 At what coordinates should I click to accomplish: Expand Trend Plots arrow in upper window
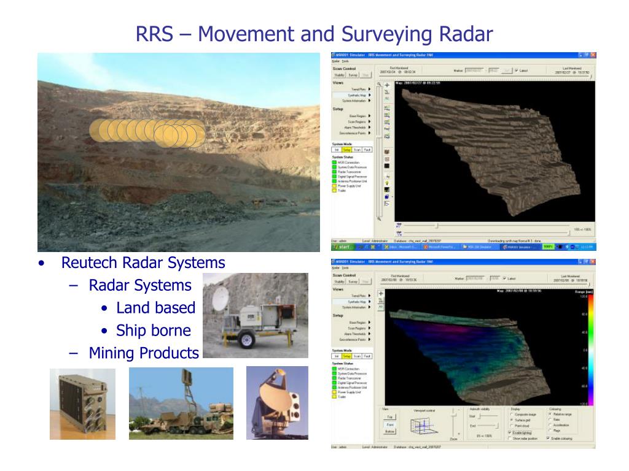click(x=369, y=89)
